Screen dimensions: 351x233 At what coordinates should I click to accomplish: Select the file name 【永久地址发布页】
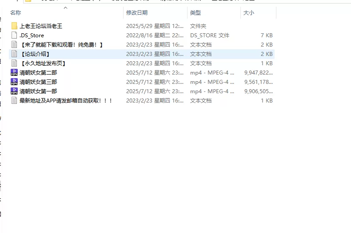pyautogui.click(x=43, y=63)
